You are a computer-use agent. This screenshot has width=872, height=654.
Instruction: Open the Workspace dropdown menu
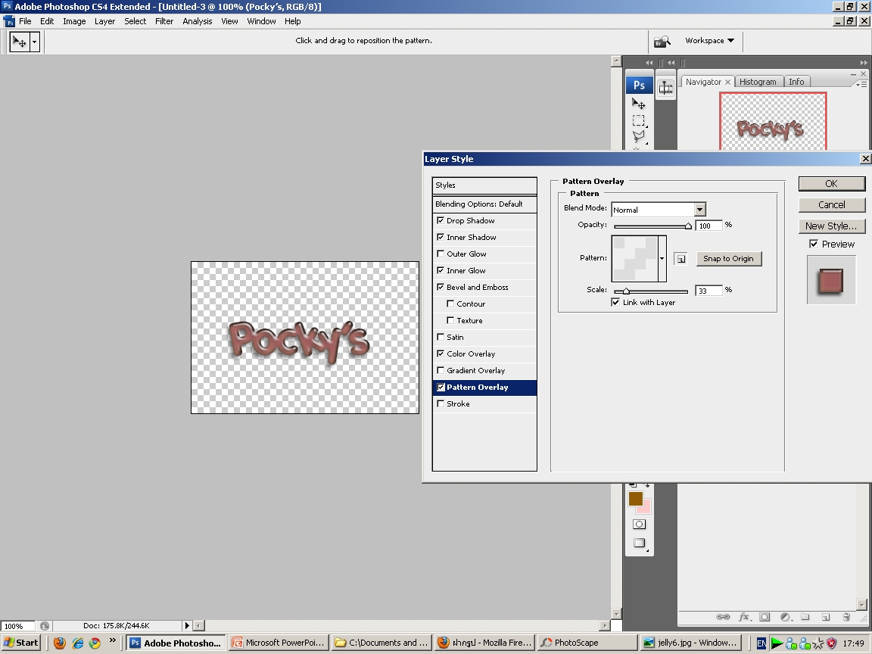(x=709, y=41)
